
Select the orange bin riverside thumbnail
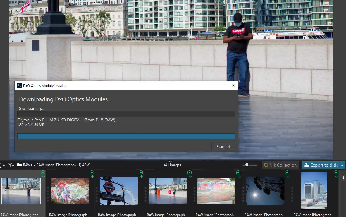pos(168,191)
